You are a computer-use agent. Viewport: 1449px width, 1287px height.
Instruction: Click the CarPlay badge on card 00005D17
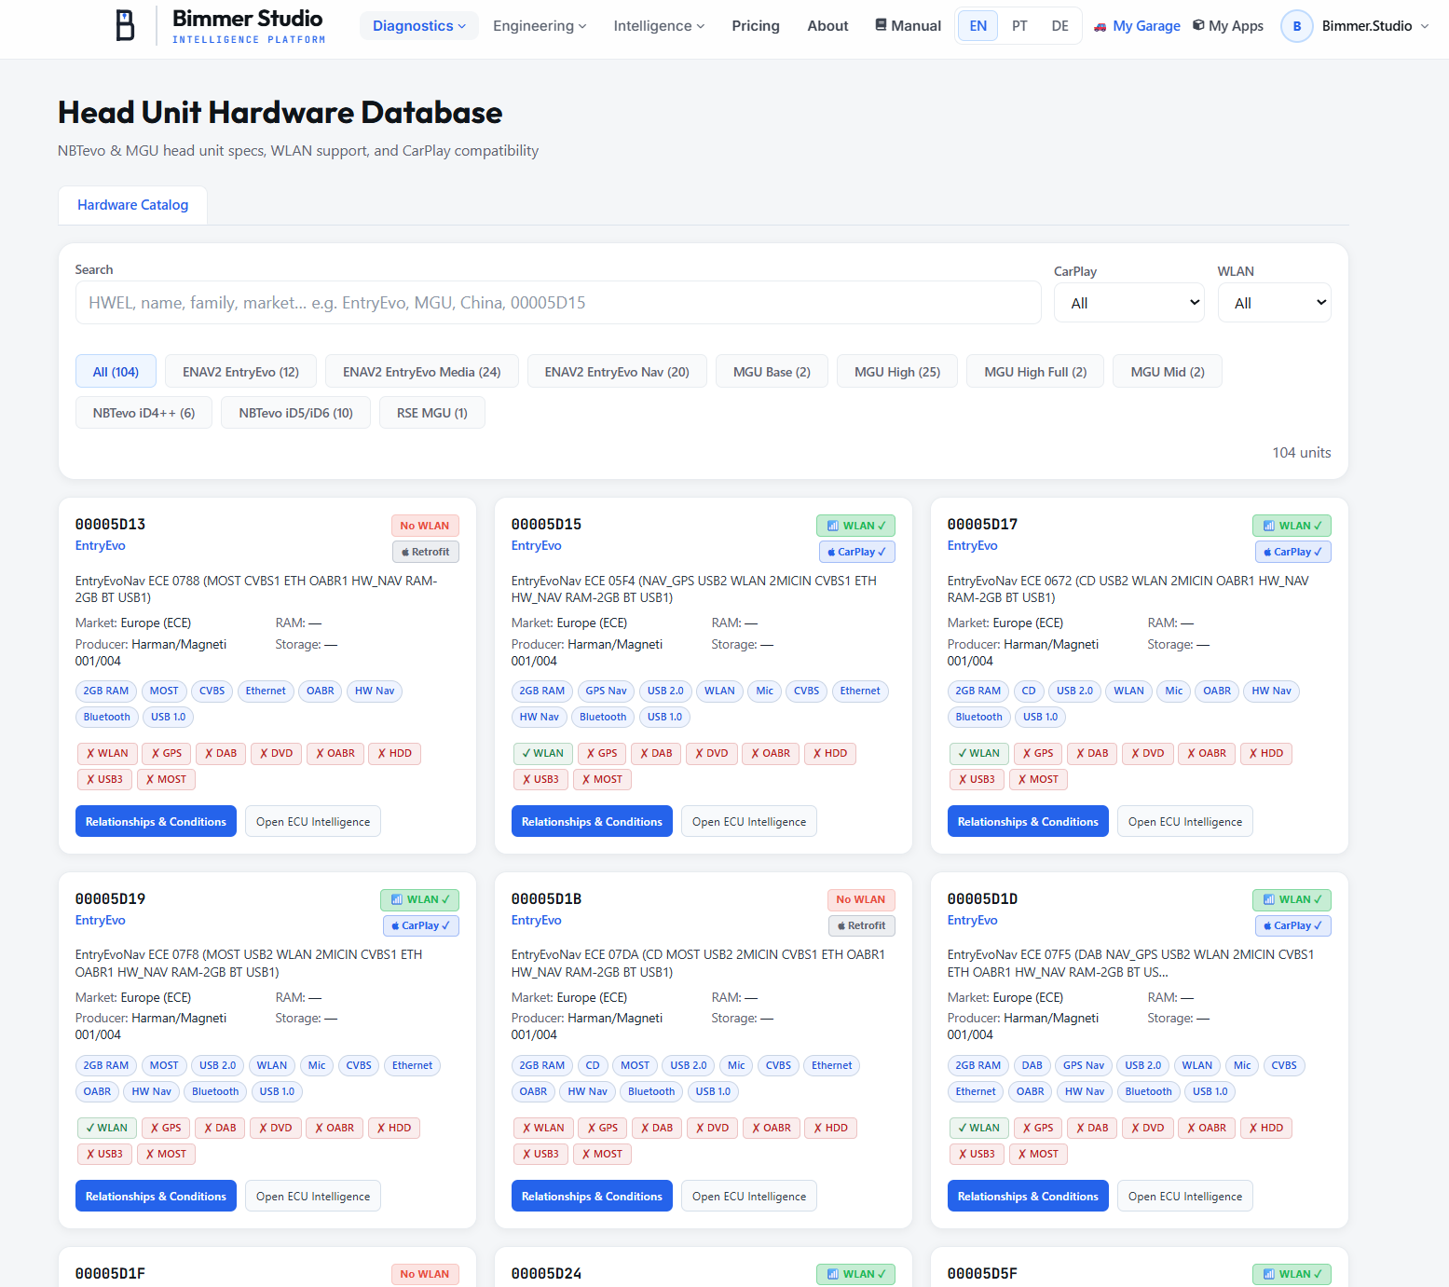coord(1293,552)
